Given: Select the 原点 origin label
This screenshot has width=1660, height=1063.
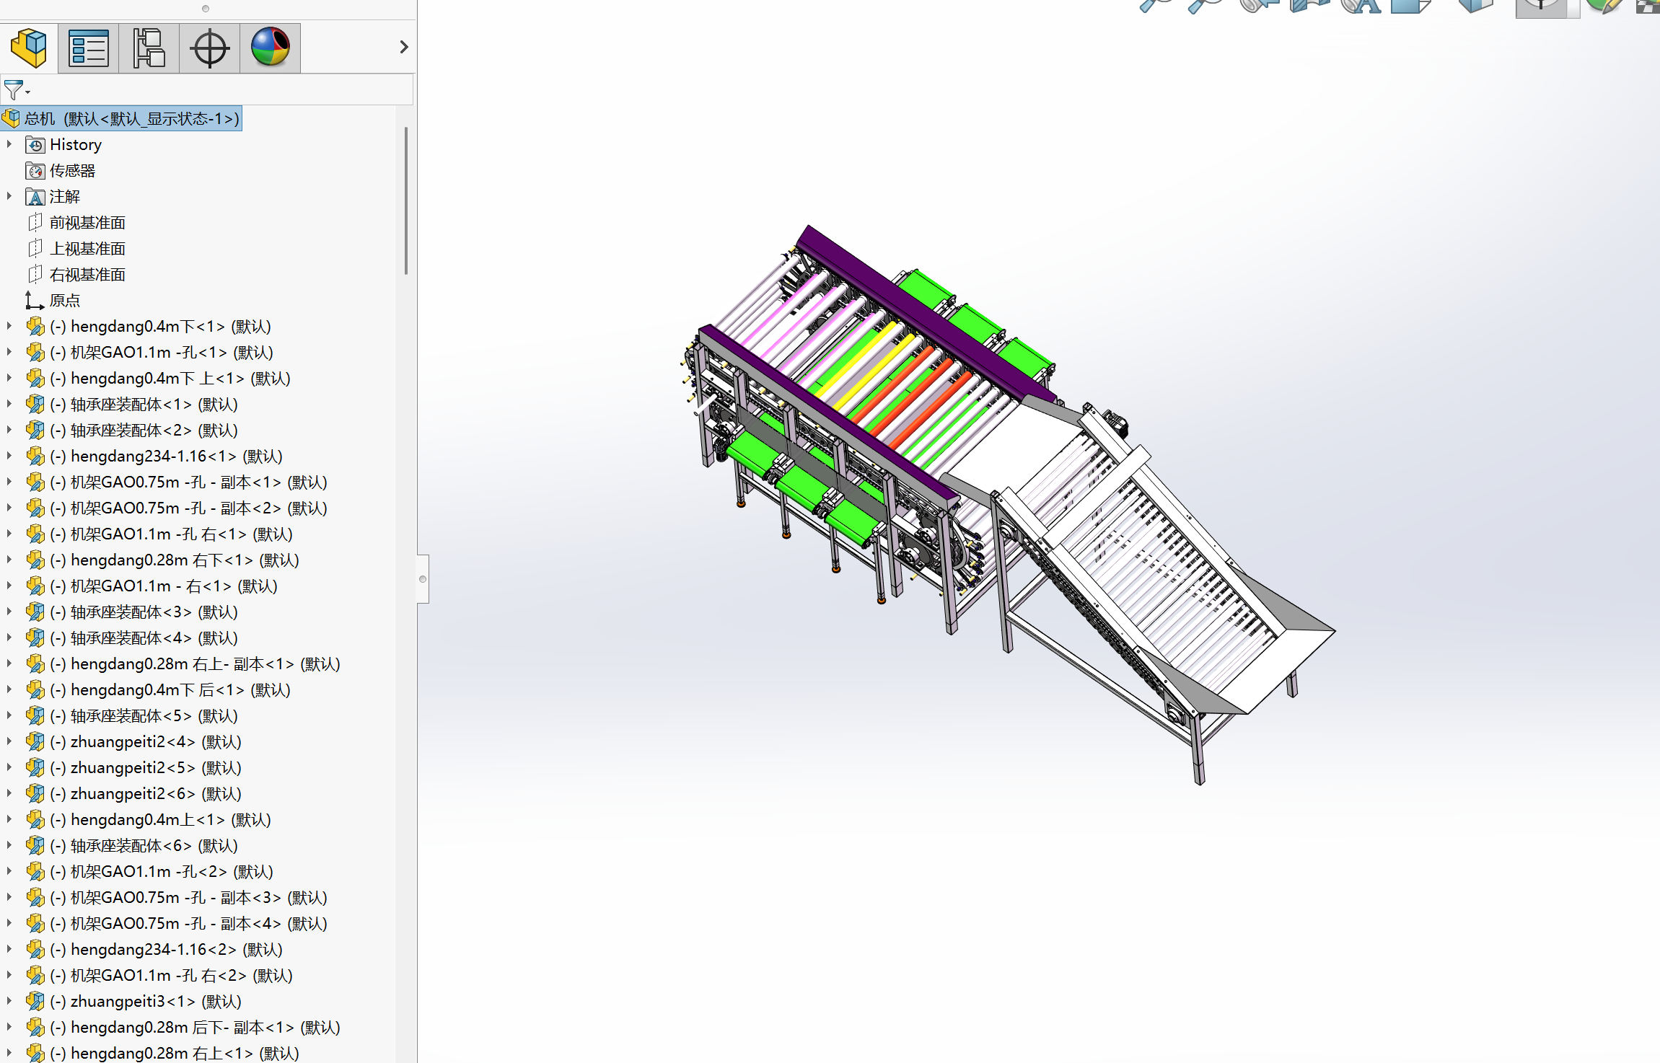Looking at the screenshot, I should click(65, 301).
